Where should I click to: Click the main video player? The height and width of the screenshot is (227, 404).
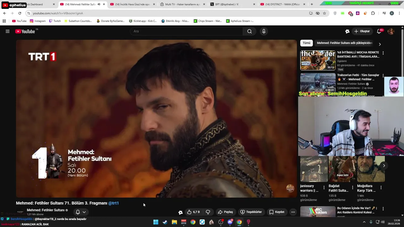[157, 119]
